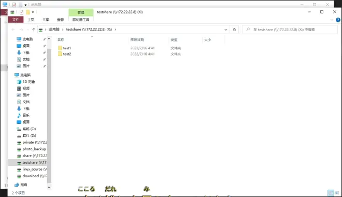Open the 音乐 folder in sidebar
342x197 pixels.
point(26,115)
